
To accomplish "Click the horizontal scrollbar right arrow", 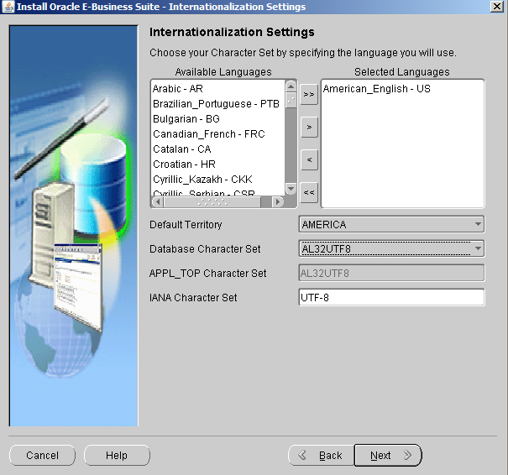I will pos(278,202).
